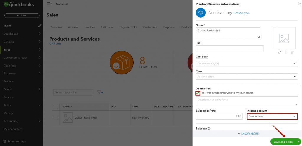The width and height of the screenshot is (302, 146).
Task: Edit product image with pencil icon
Action: pyautogui.click(x=279, y=52)
